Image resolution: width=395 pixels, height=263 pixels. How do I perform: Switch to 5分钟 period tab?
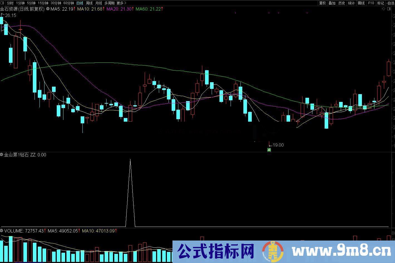(31, 3)
